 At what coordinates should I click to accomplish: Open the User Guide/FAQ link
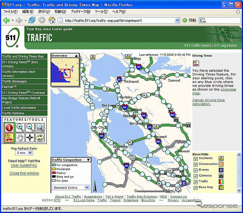click(x=24, y=165)
